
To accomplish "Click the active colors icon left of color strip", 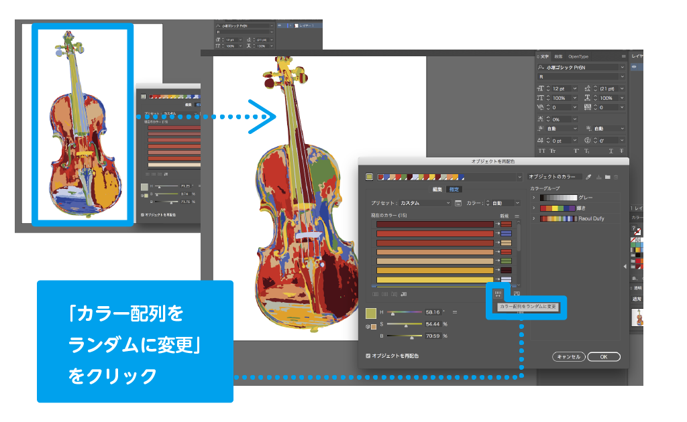I will pyautogui.click(x=370, y=177).
